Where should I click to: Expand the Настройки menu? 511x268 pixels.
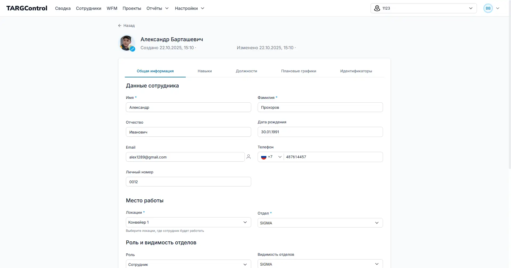pyautogui.click(x=189, y=8)
